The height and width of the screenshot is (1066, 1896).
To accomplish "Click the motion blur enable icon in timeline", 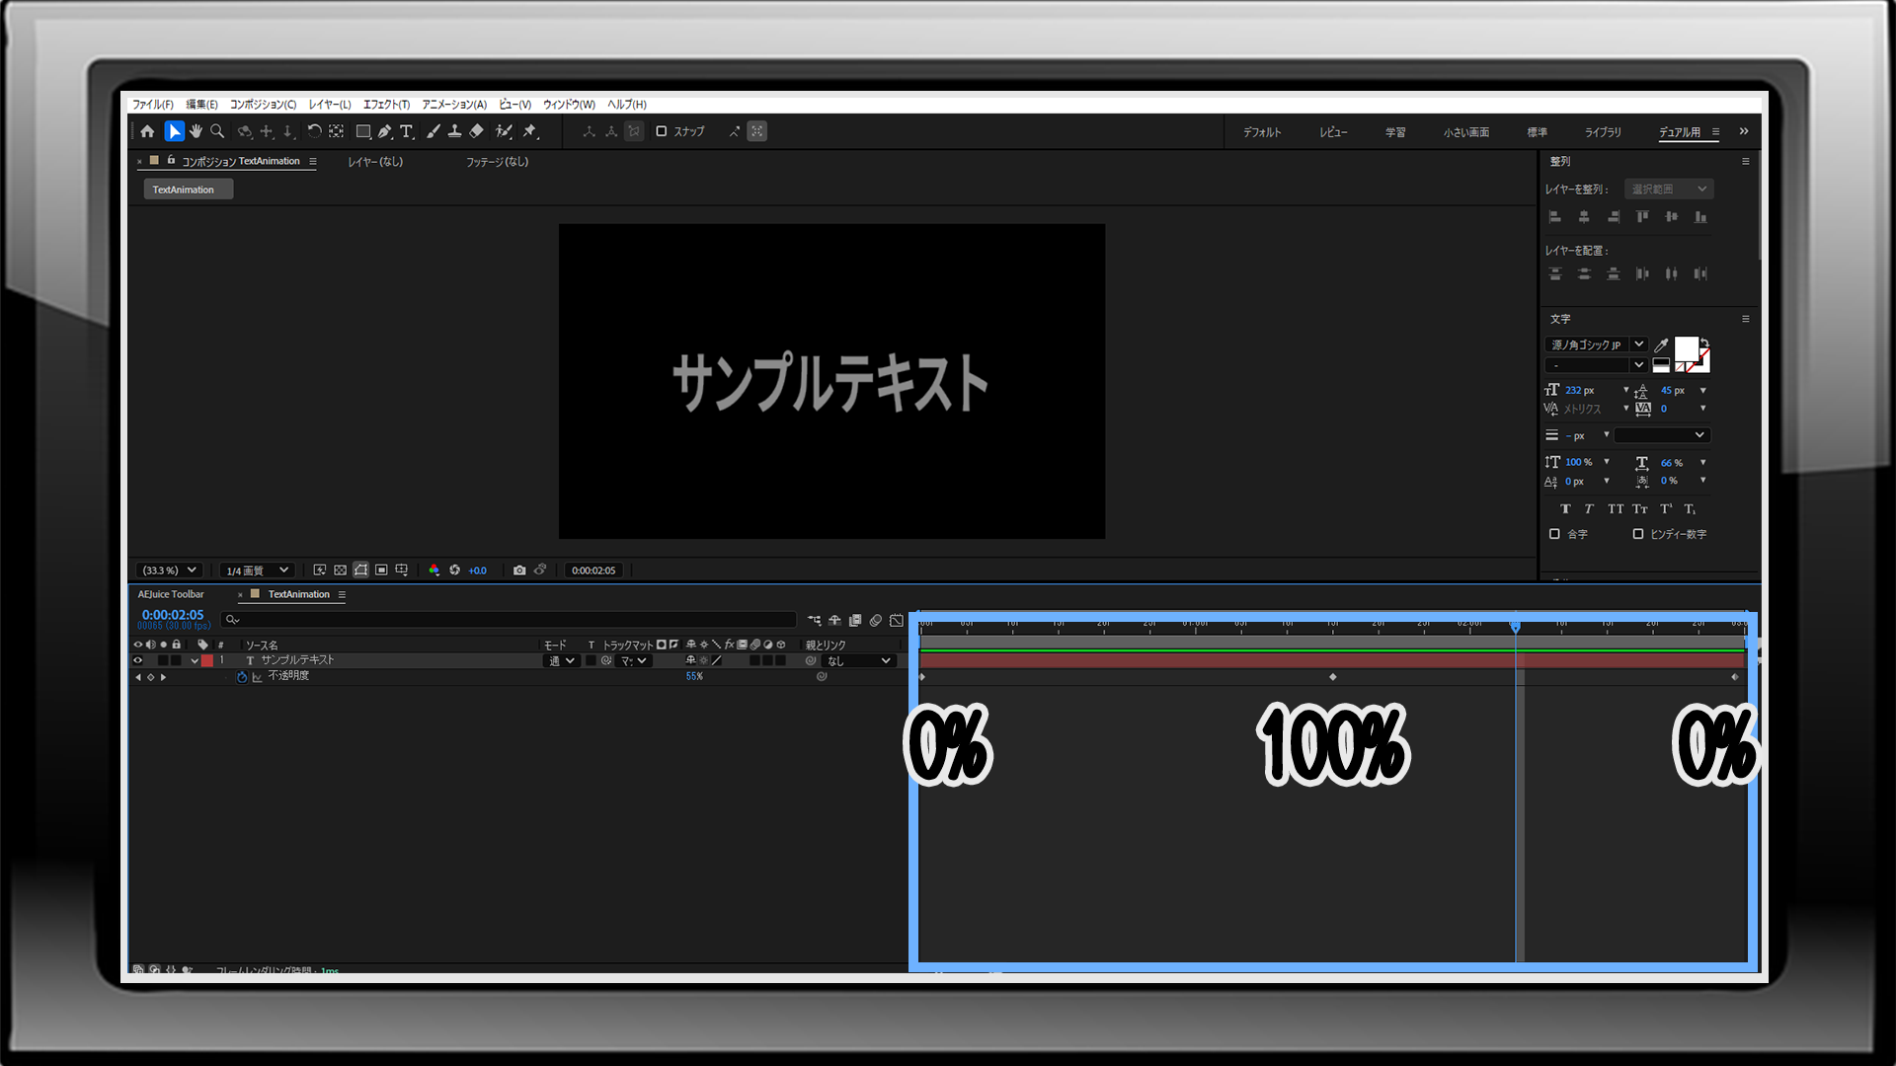I will tap(876, 621).
